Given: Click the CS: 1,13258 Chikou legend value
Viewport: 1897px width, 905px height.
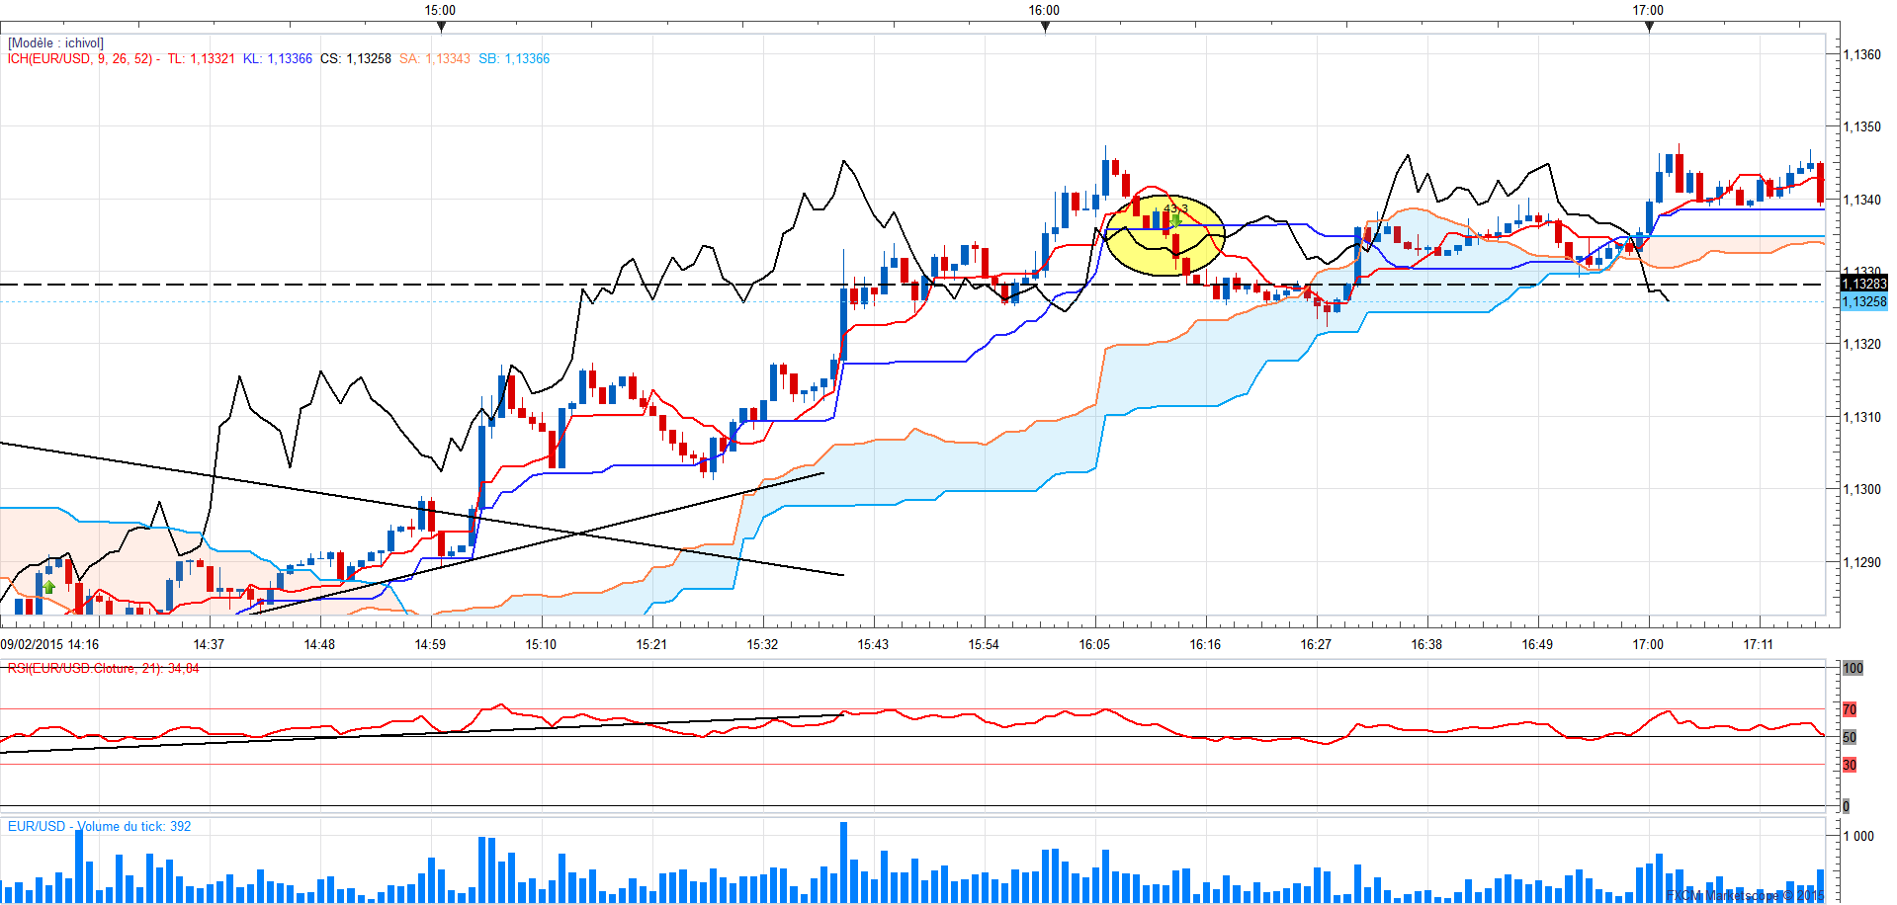Looking at the screenshot, I should 356,59.
